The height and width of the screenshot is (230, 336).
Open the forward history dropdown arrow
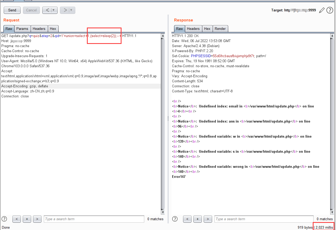tap(72, 10)
